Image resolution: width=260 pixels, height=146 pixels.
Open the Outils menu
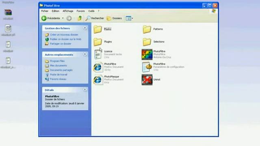click(91, 11)
